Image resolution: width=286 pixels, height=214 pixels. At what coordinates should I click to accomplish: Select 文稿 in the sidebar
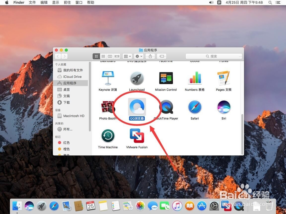[x=71, y=96]
